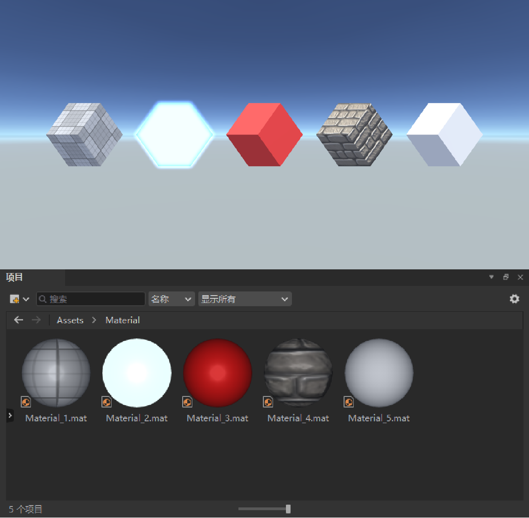Click the forward navigation arrow in Project panel

point(36,320)
